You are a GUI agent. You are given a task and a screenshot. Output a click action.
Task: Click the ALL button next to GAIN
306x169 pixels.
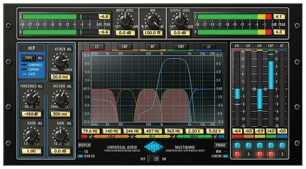coord(69,123)
